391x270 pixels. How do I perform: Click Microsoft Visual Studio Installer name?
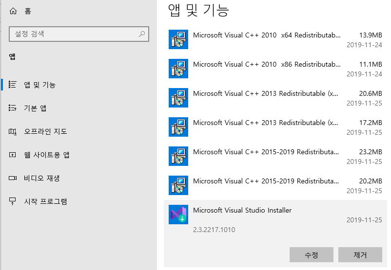[x=242, y=210]
